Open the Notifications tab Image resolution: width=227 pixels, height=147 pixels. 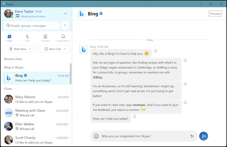(63, 38)
